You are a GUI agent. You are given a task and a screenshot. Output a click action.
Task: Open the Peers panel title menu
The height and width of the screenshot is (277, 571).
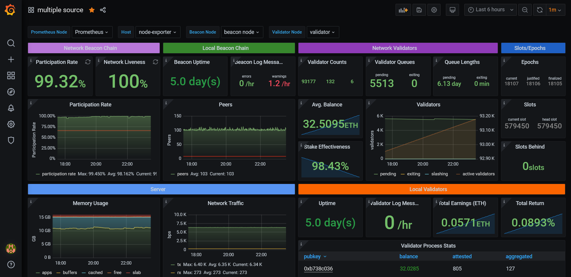(x=225, y=105)
